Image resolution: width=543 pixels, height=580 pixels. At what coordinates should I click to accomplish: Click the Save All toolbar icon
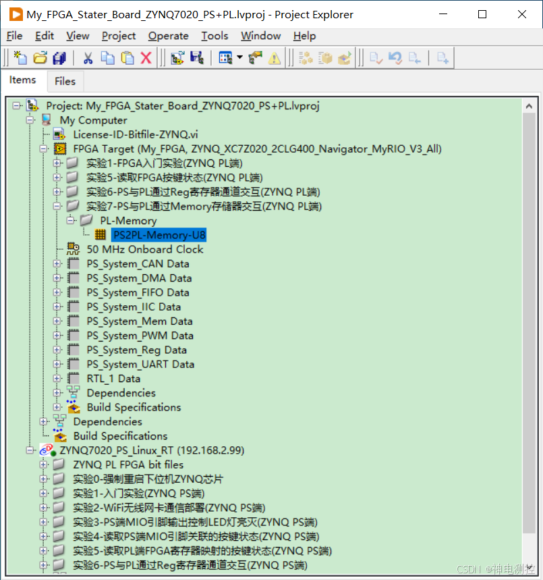(x=59, y=58)
